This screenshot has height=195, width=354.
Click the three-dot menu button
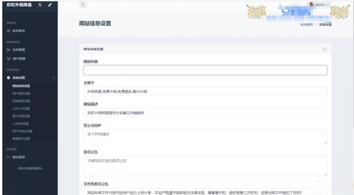click(x=83, y=5)
